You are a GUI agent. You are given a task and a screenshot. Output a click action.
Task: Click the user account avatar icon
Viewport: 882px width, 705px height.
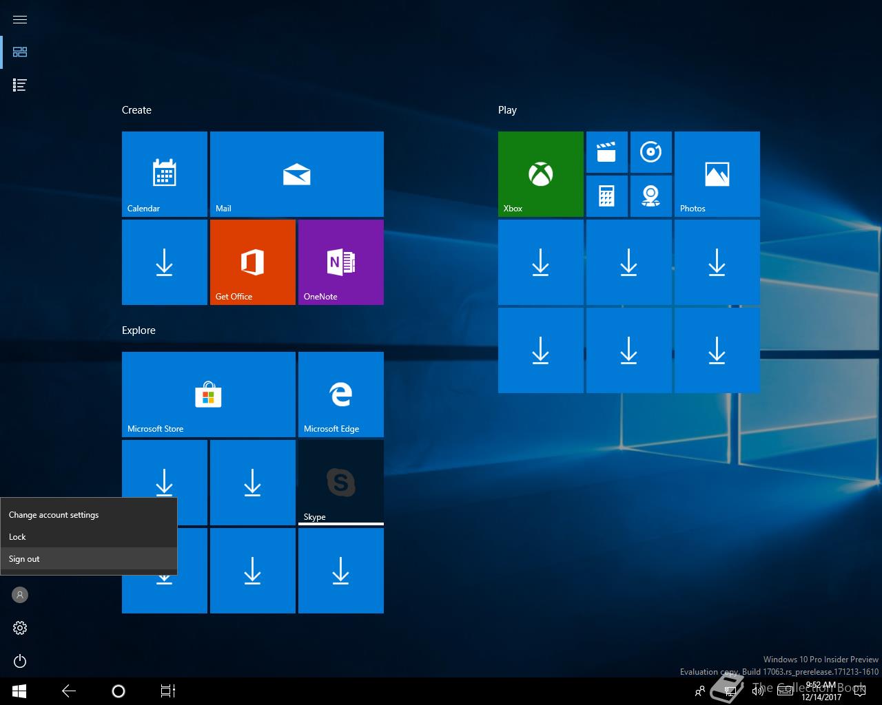coord(20,595)
